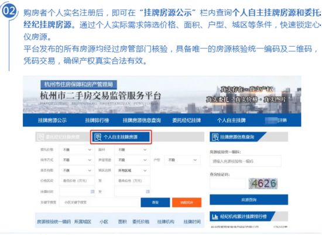
Task: Open the 是否有图 dropdown
Action: (x=77, y=171)
